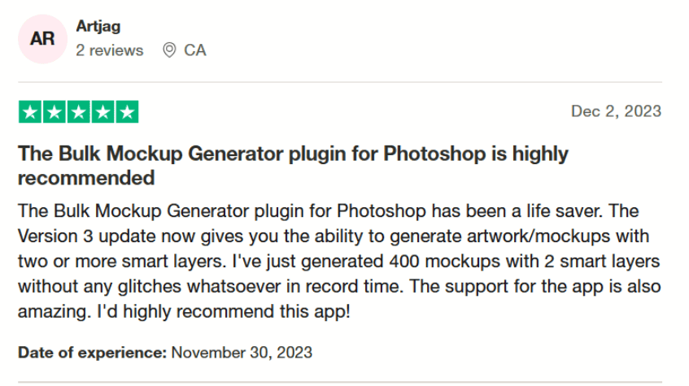Viewport: 689px width, 386px height.
Task: Click the fourth green rating star
Action: pos(102,112)
